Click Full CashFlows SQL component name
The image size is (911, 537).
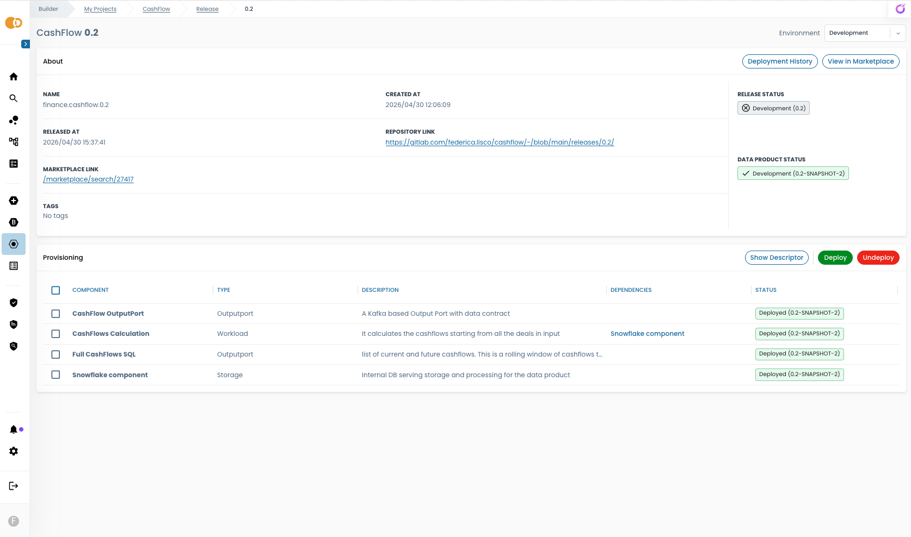[104, 354]
